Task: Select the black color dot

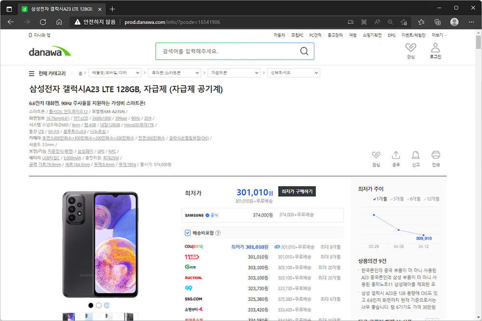Action: (x=91, y=305)
